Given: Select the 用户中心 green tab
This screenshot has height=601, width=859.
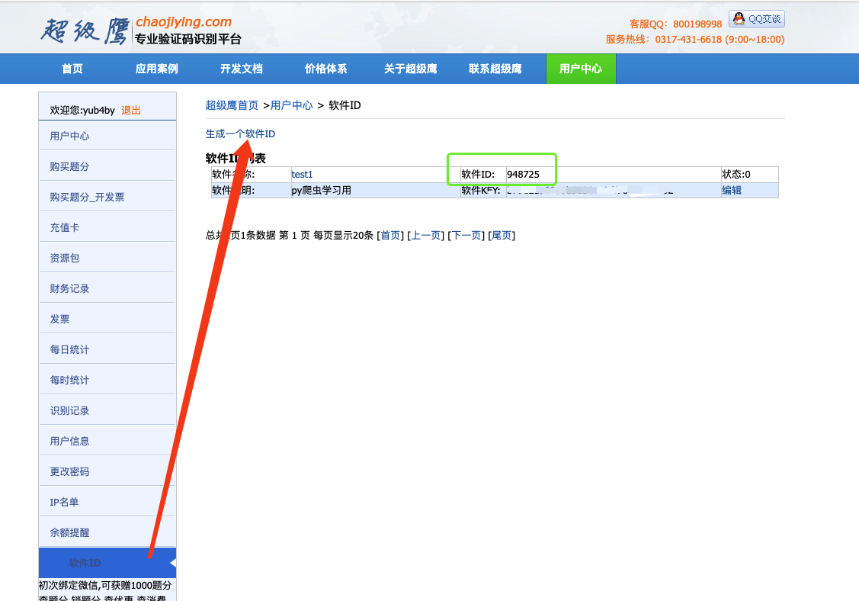Looking at the screenshot, I should [x=581, y=69].
